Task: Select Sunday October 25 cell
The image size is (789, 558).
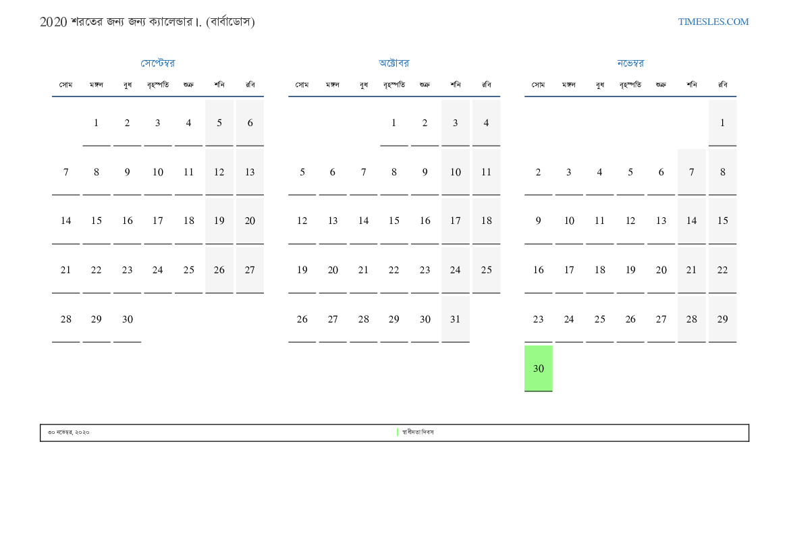Action: coord(486,270)
